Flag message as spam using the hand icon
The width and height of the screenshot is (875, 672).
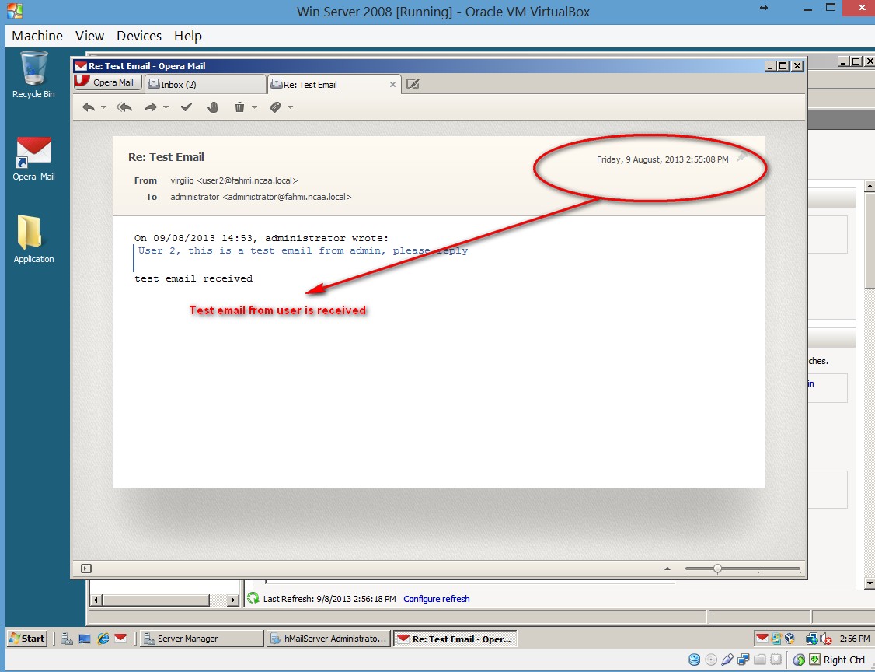212,107
